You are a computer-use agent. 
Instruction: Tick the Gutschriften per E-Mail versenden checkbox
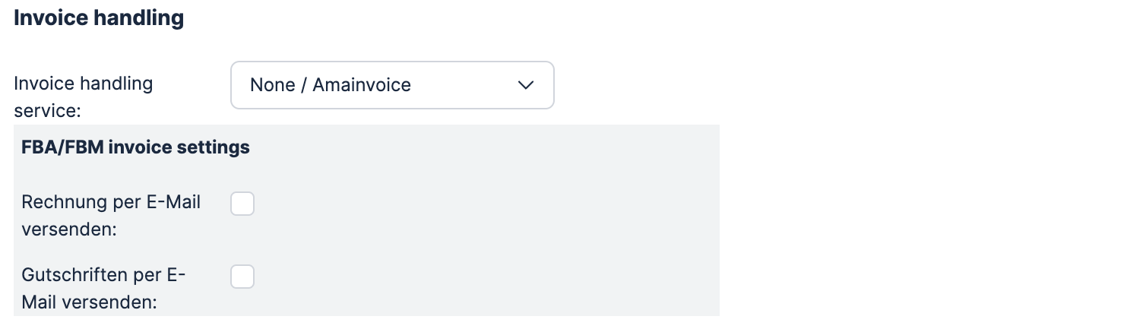tap(242, 277)
